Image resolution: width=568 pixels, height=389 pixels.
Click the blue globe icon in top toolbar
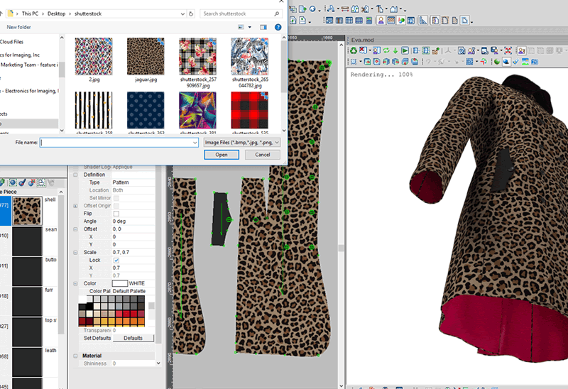tap(312, 9)
